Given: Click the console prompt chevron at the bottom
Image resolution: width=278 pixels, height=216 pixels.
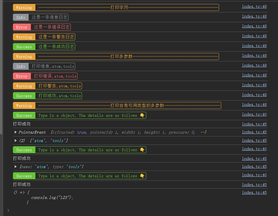Looking at the screenshot, I should tap(8, 210).
